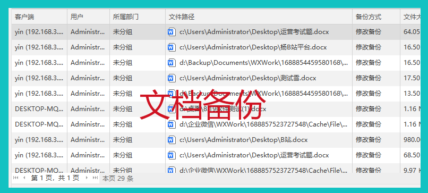Click DESKTOP-MQ client in d:\企业微信 1.16 M row
This screenshot has width=428, height=193.
[39, 124]
